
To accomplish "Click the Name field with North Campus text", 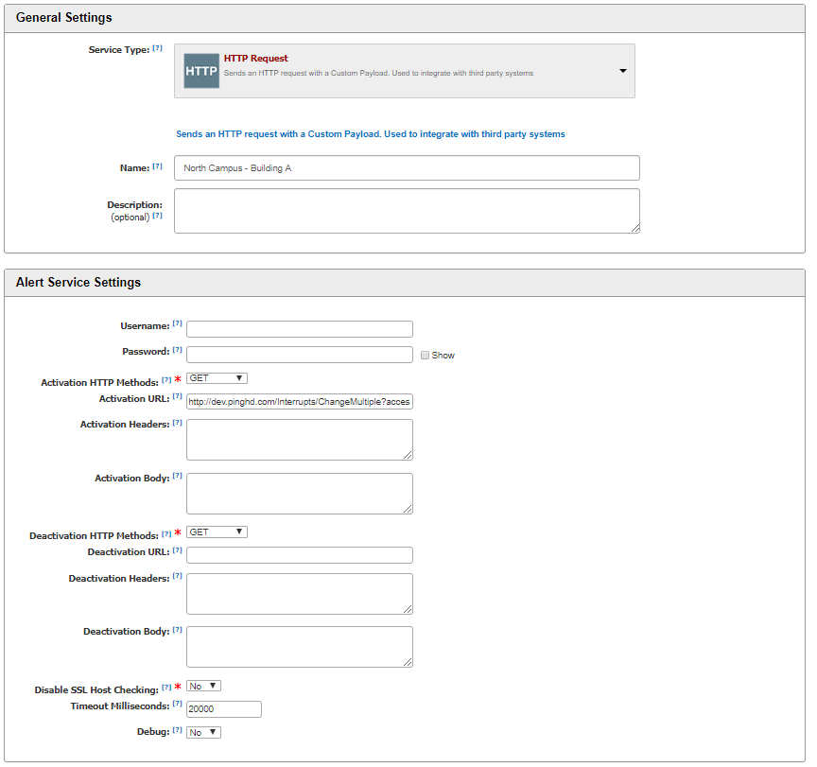I will click(x=407, y=167).
